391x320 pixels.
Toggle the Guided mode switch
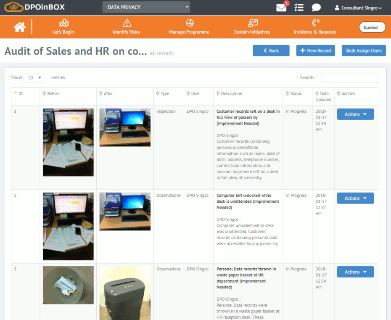tap(372, 27)
